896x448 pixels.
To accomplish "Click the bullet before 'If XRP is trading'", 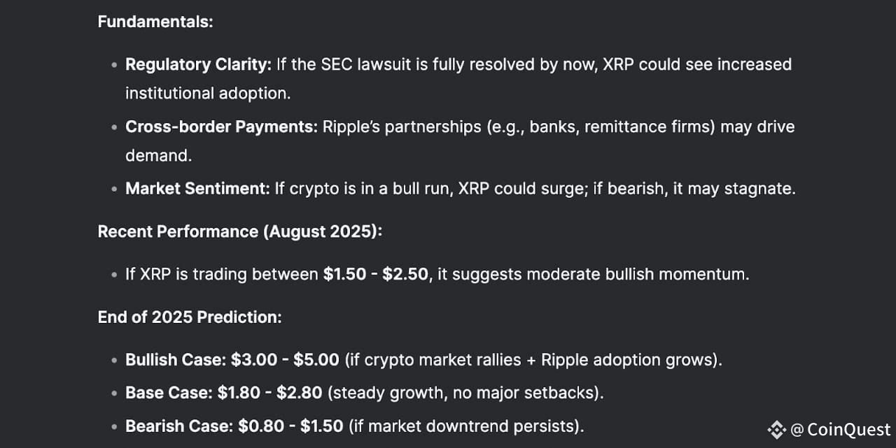I will coord(113,275).
